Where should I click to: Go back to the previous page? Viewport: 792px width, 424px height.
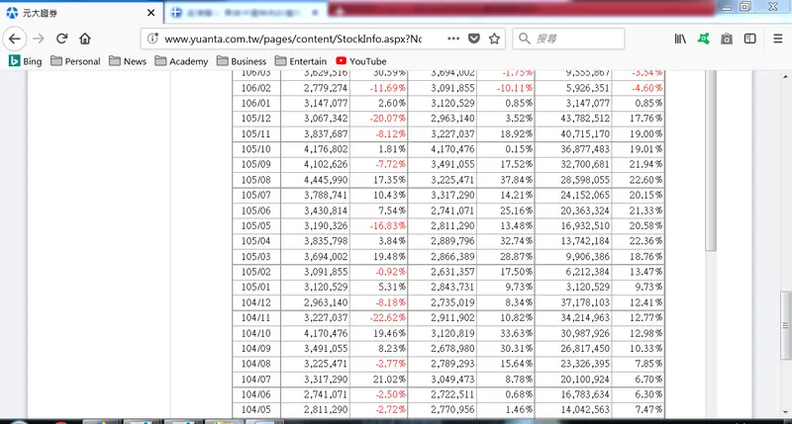point(15,39)
